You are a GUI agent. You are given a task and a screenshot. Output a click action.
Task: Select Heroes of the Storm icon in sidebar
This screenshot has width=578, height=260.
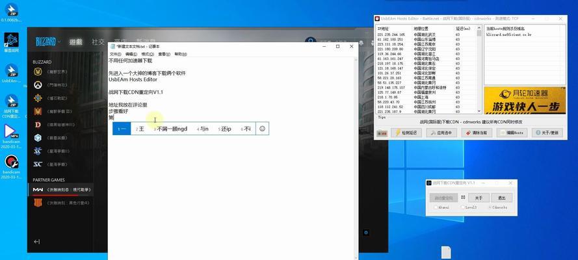[x=38, y=138]
